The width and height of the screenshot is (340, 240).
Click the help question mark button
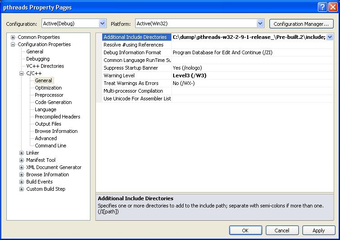[x=322, y=7]
